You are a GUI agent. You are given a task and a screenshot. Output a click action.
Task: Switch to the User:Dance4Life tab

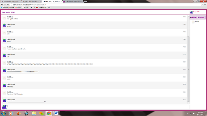[x=31, y=1]
